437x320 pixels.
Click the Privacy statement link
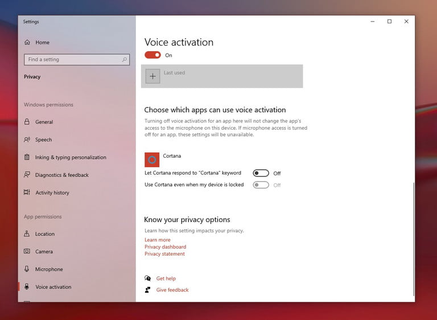coord(164,254)
